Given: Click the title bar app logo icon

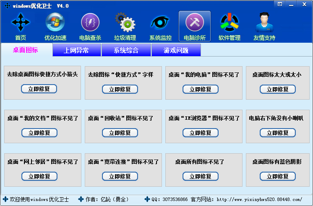Looking at the screenshot, I should point(7,5).
